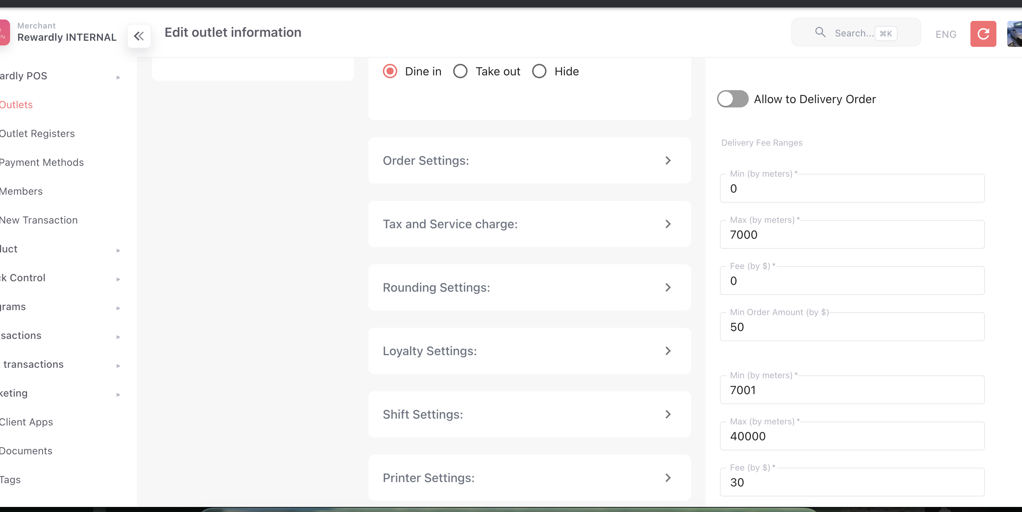Expand the Shift Settings section
Screen dimensions: 1022x512
(530, 414)
